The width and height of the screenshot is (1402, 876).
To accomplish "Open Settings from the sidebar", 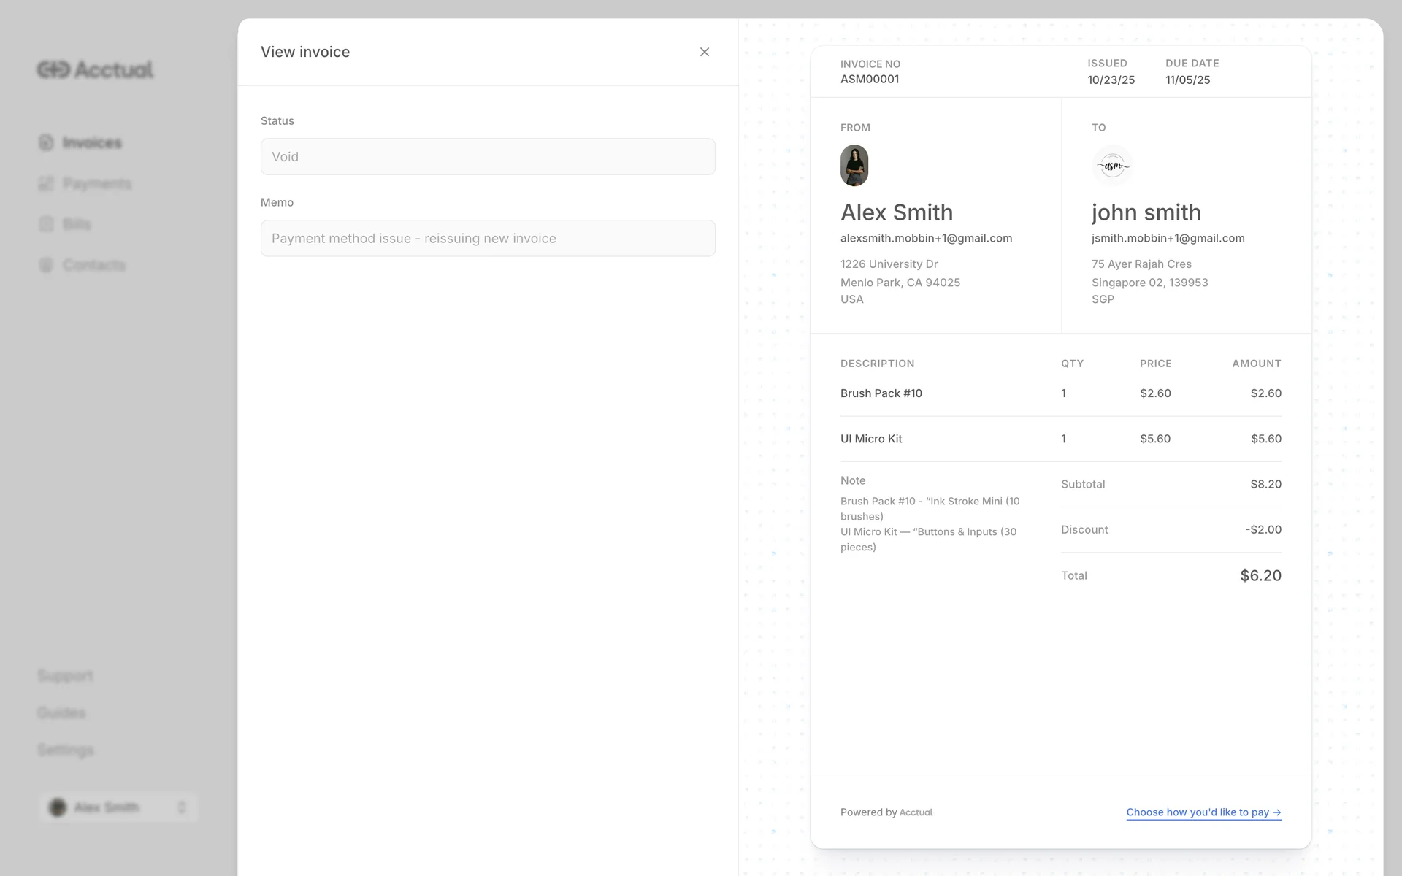I will (65, 750).
